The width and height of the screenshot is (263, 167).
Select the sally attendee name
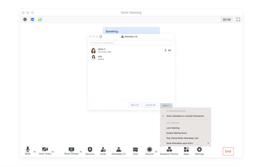(x=100, y=56)
